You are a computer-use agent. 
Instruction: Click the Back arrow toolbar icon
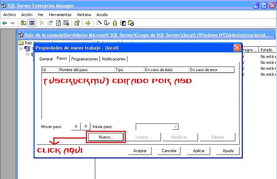tap(5, 23)
